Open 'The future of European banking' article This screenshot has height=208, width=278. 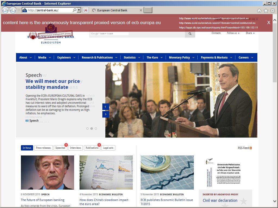43,200
